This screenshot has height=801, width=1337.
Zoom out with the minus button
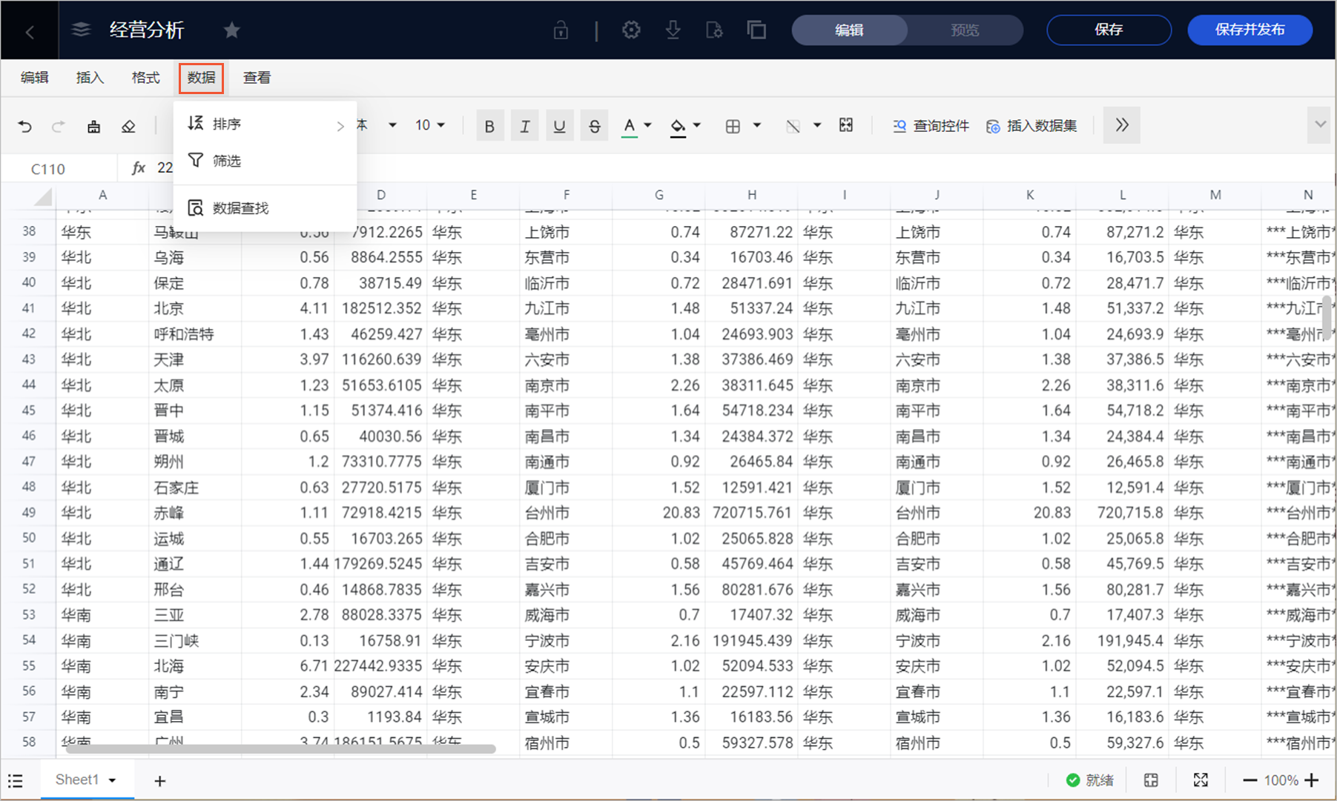tap(1249, 780)
